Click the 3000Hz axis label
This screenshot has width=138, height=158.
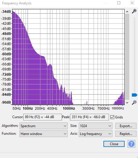pos(88,109)
